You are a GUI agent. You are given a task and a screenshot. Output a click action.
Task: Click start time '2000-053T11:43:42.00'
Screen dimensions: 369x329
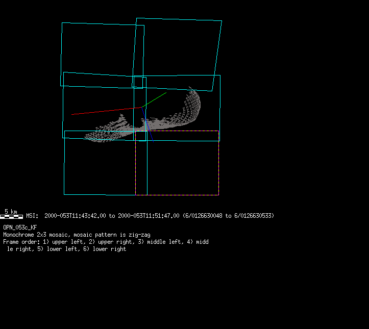[x=75, y=216]
